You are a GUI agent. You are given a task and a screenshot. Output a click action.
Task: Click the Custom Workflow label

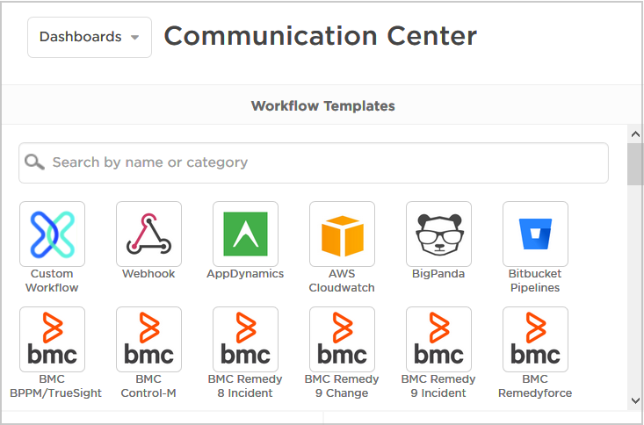pos(52,280)
